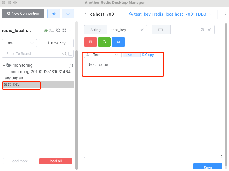
Task: Open the Text format viewer dropdown
Action: [103, 55]
